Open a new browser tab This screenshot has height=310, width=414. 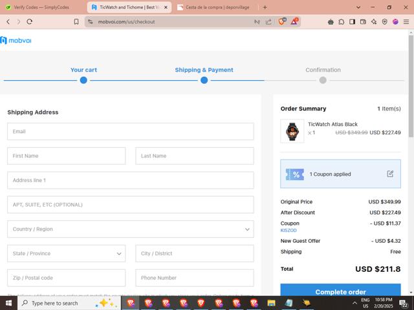265,7
